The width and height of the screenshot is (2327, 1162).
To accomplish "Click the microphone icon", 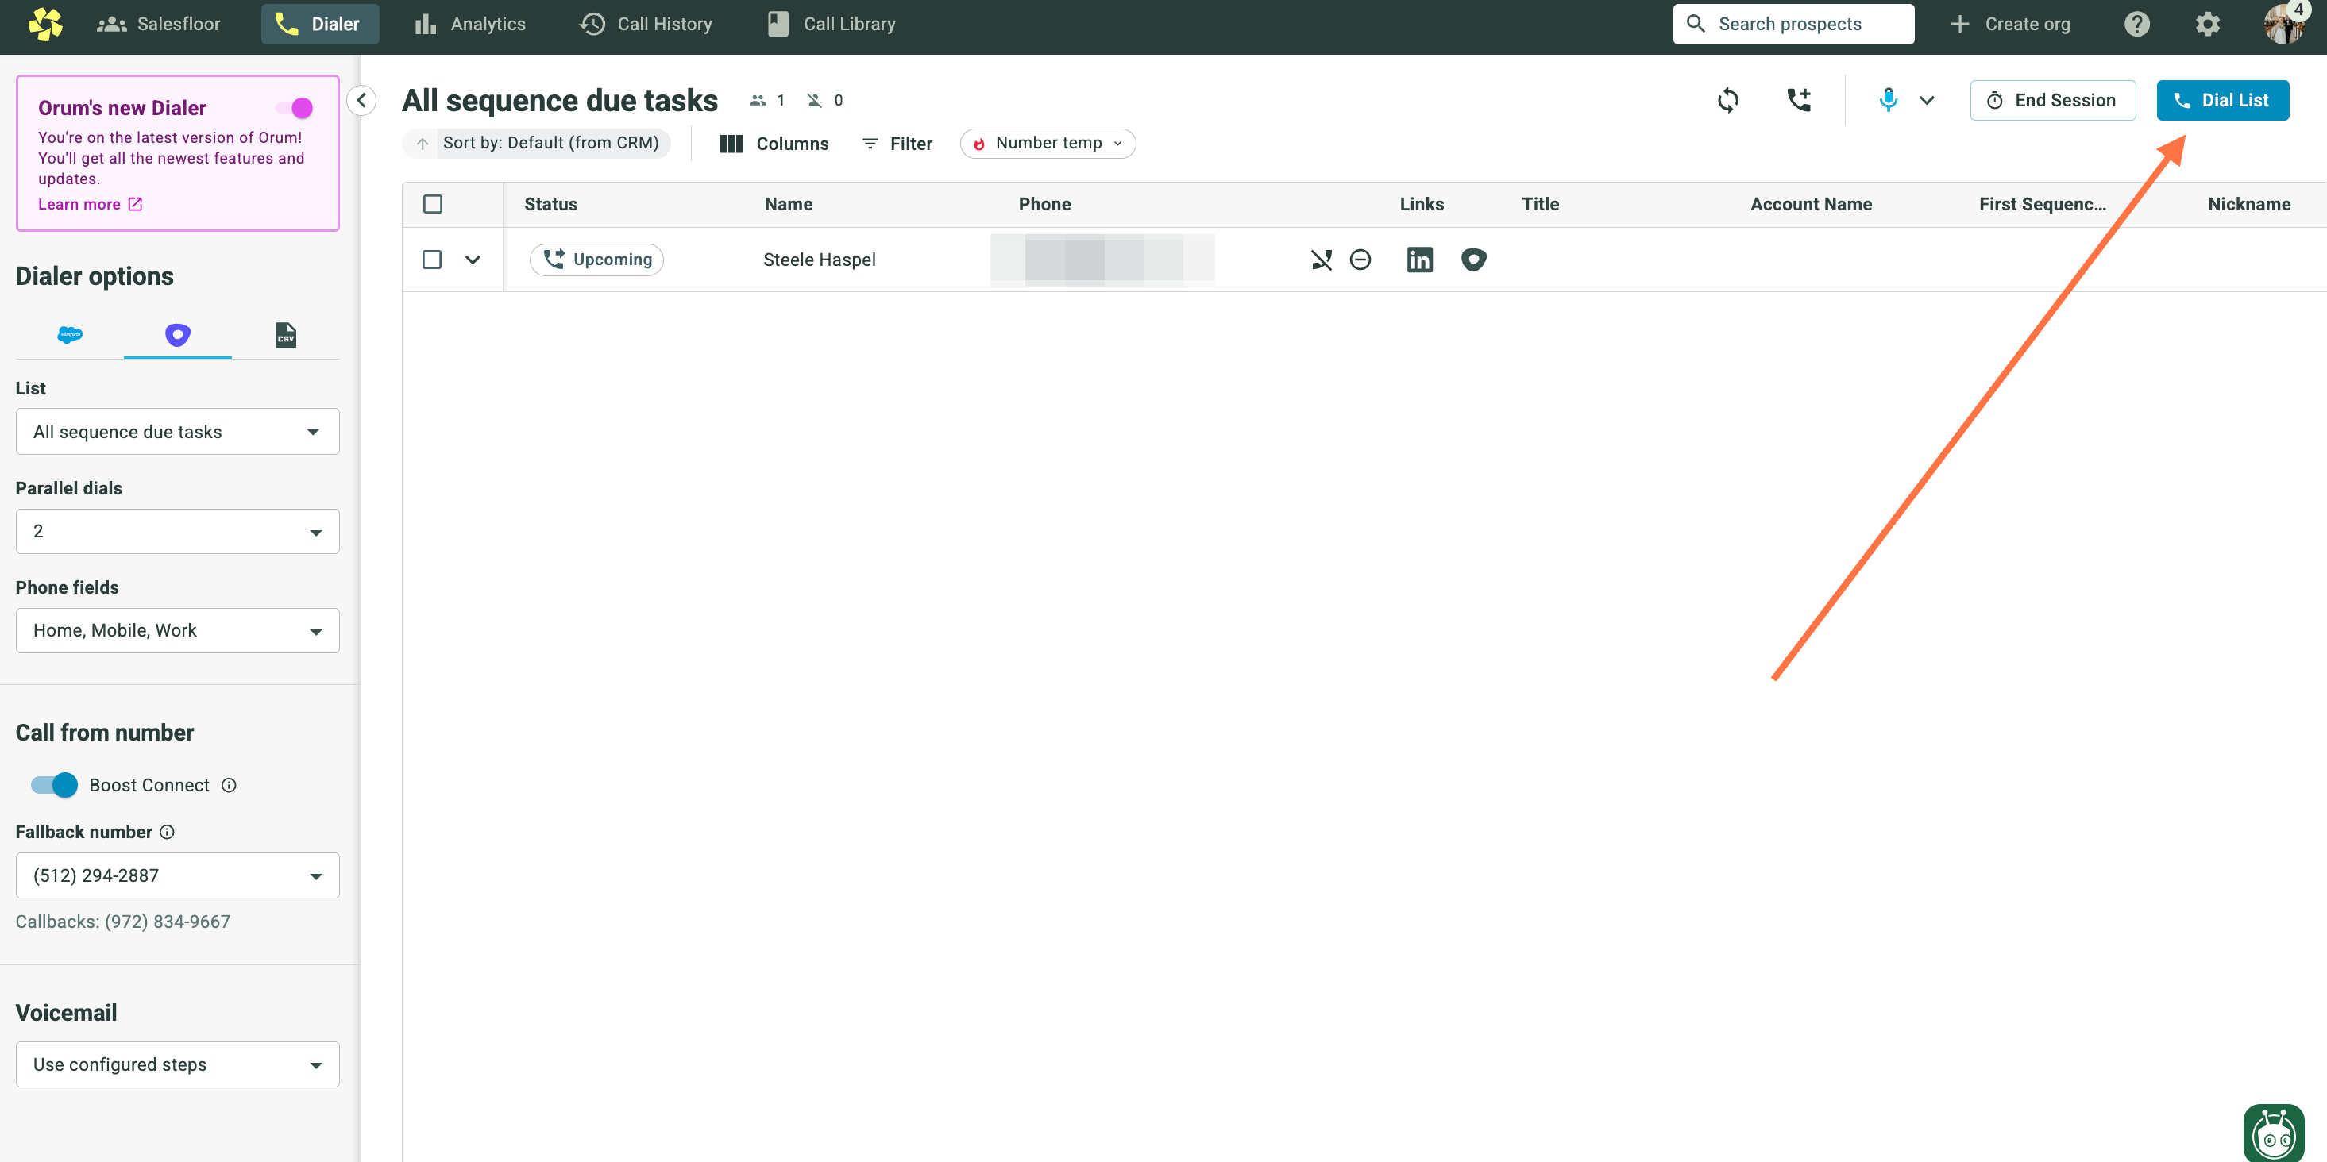I will click(x=1888, y=100).
